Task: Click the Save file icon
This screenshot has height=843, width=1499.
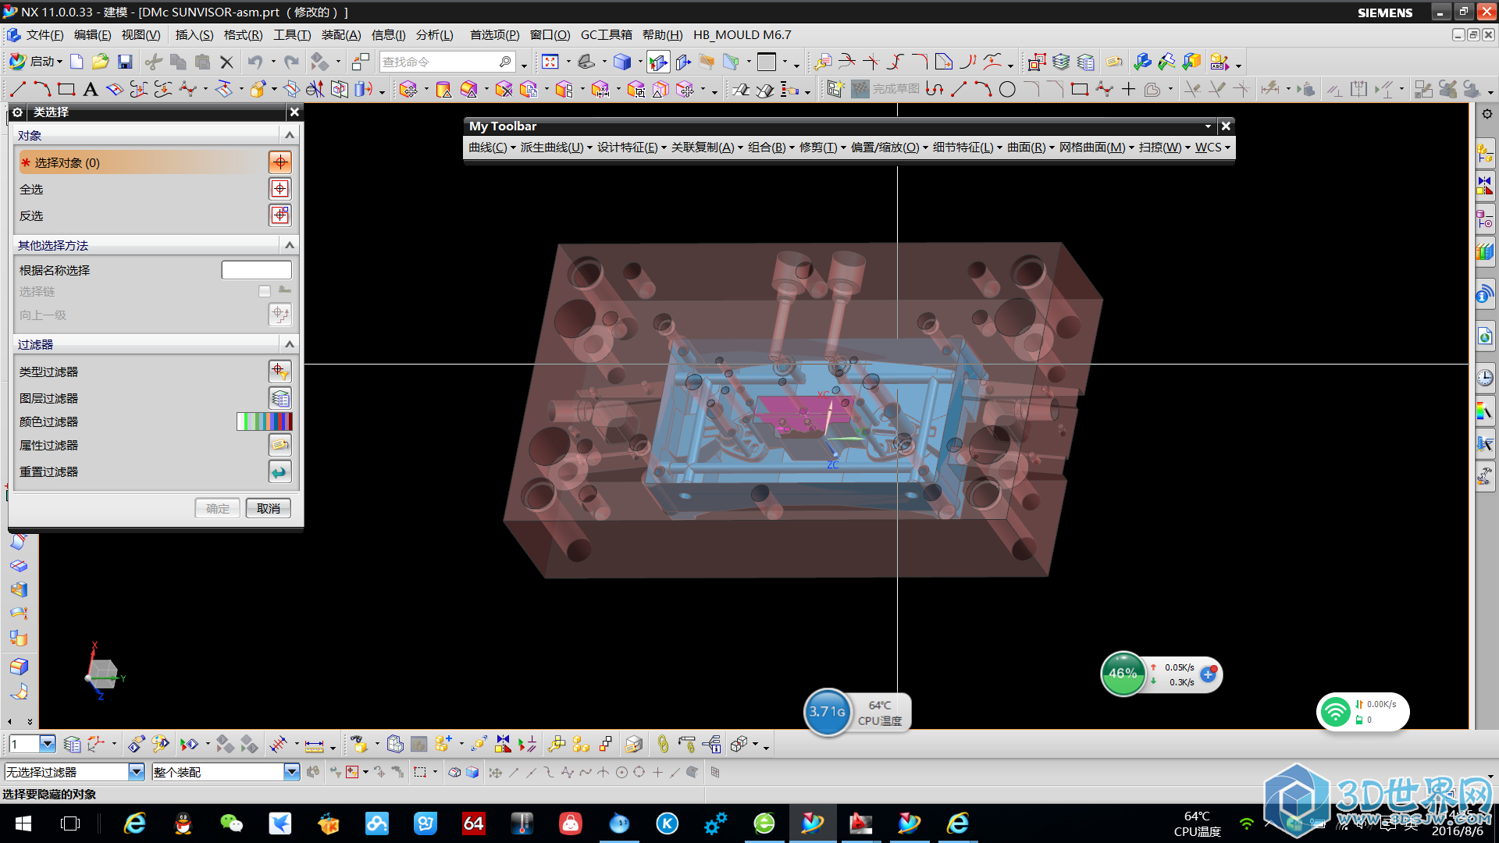Action: coord(125,62)
